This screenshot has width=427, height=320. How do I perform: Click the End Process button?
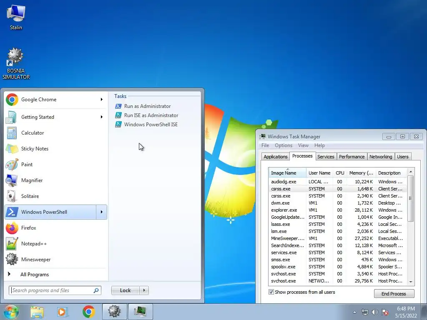pyautogui.click(x=394, y=294)
